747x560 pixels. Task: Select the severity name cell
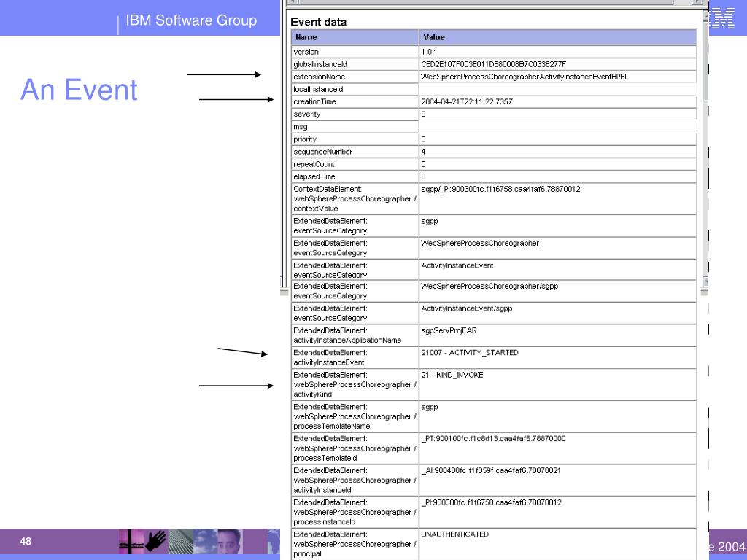pyautogui.click(x=355, y=114)
